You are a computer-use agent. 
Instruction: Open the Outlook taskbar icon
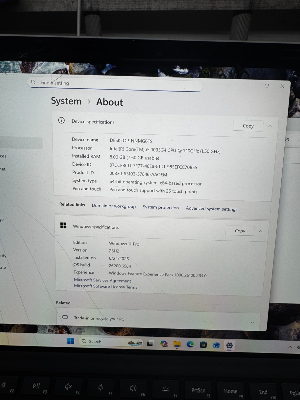tap(216, 345)
